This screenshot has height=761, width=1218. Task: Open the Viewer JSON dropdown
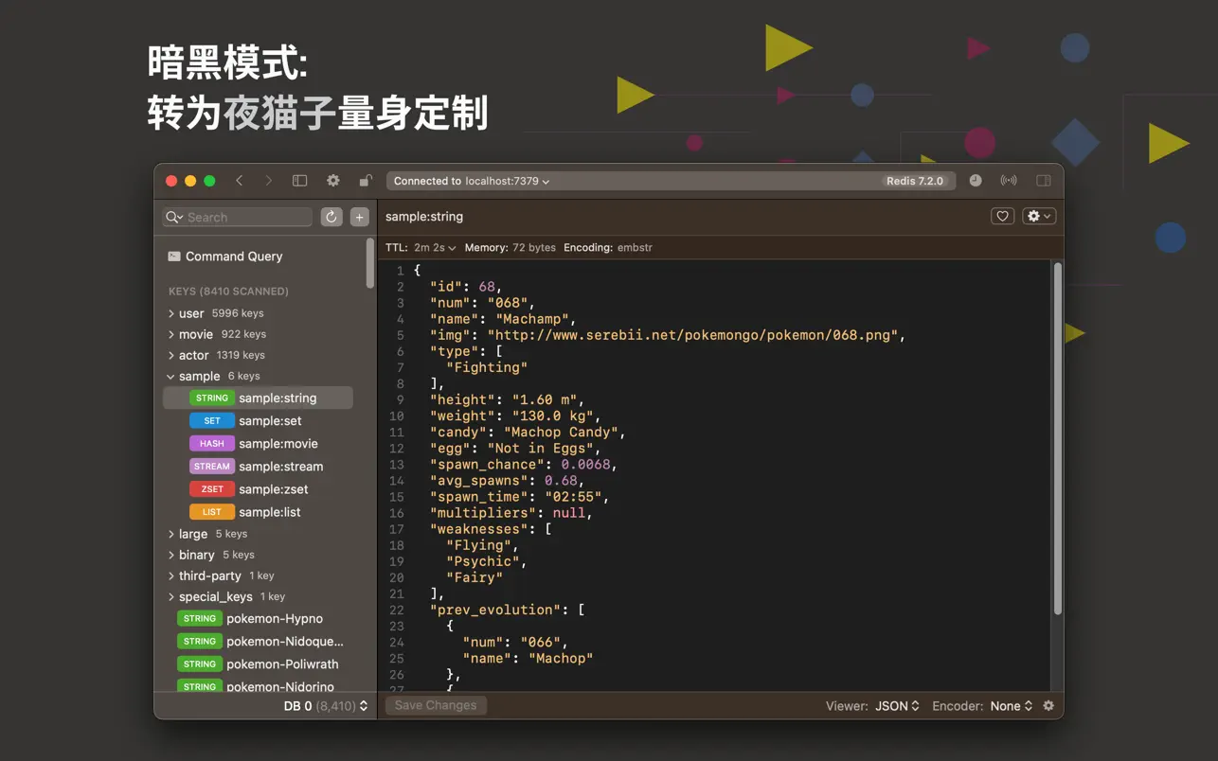point(897,705)
